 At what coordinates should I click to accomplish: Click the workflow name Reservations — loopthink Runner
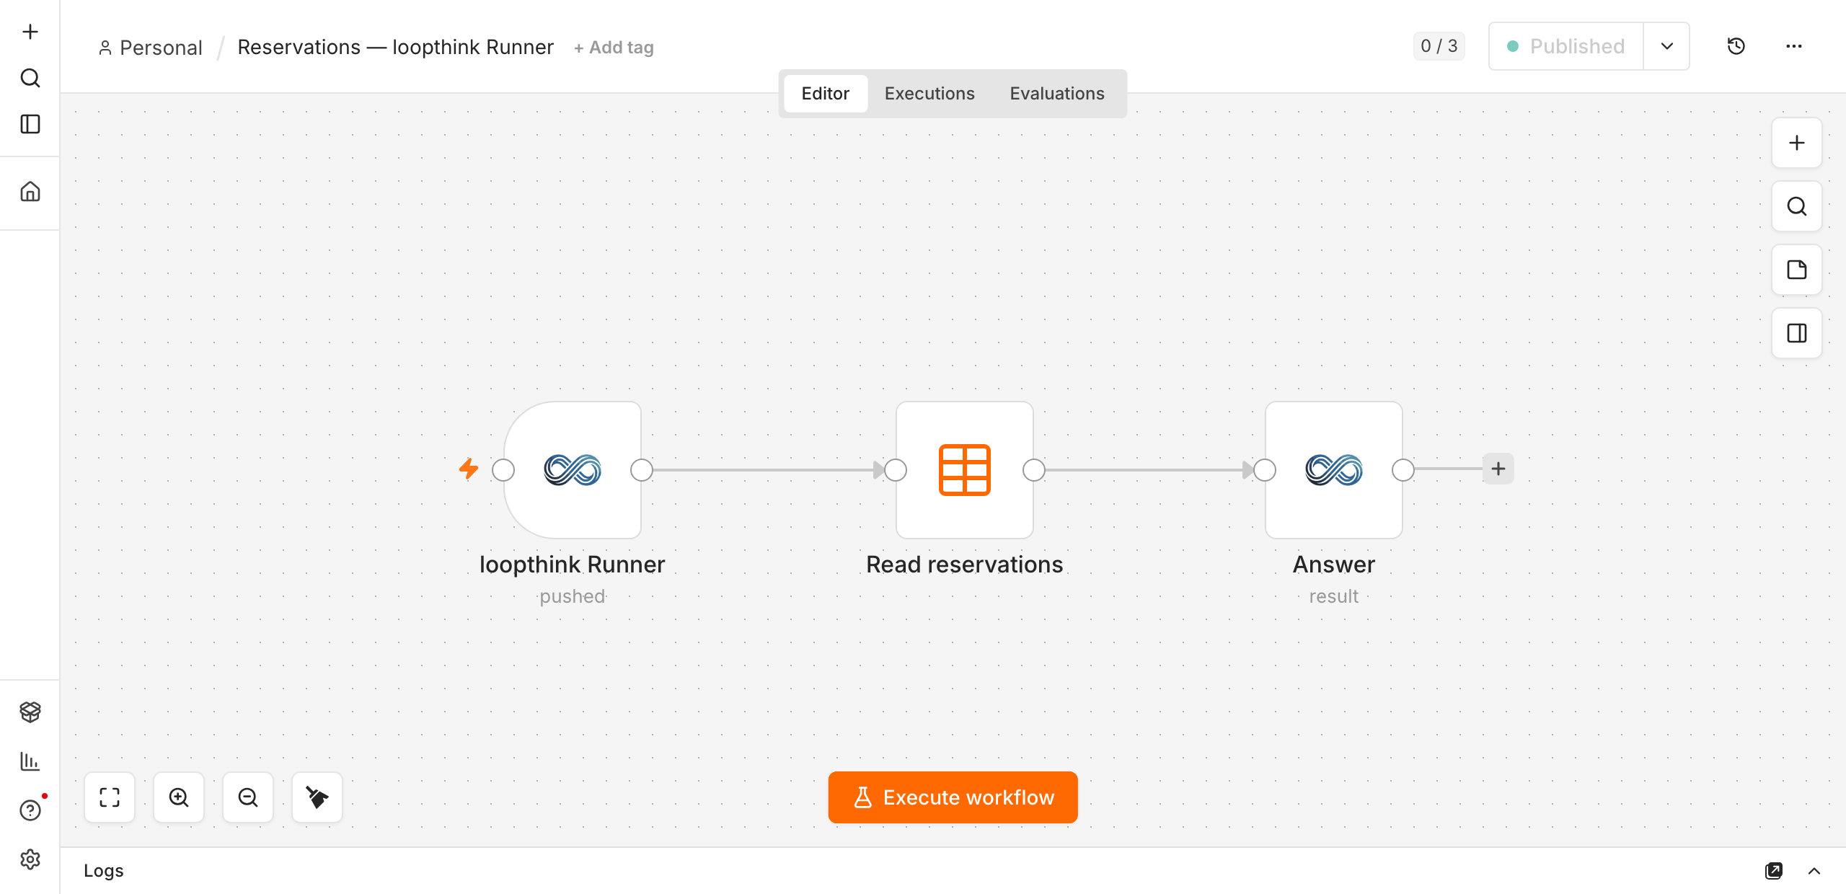tap(396, 47)
